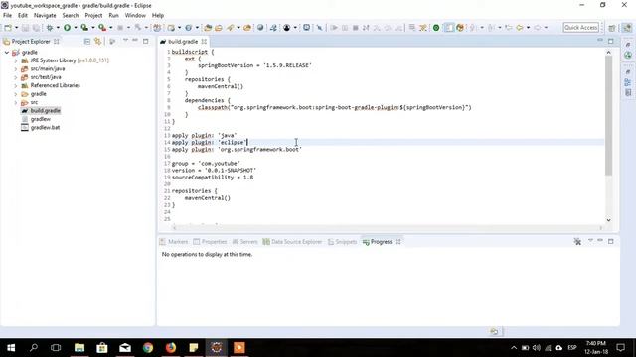Viewport: 636px width, 357px height.
Task: Click the Open Perspective icon
Action: (612, 28)
